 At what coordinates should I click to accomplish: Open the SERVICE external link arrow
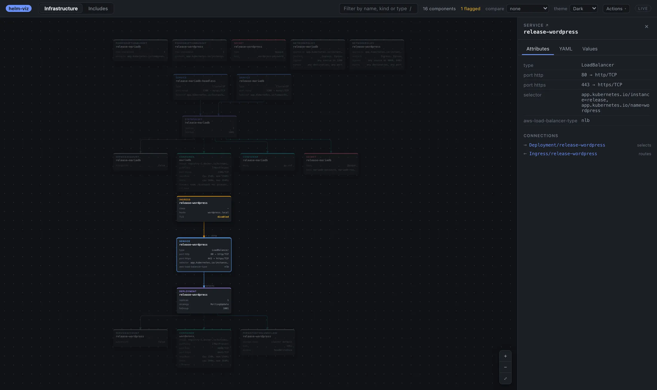pyautogui.click(x=547, y=25)
